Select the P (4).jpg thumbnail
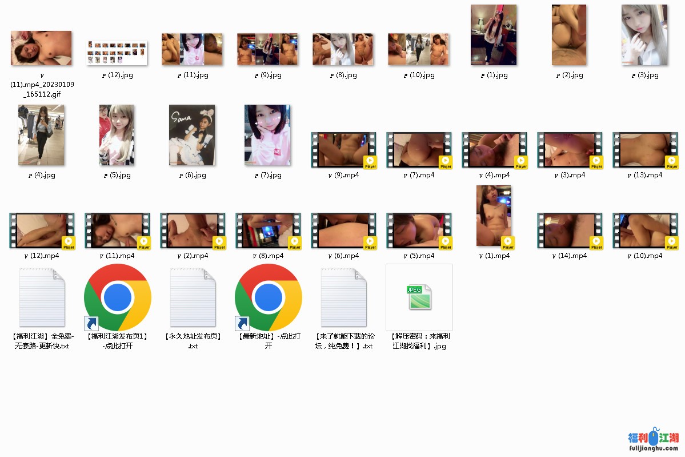685x457 pixels. (x=41, y=135)
